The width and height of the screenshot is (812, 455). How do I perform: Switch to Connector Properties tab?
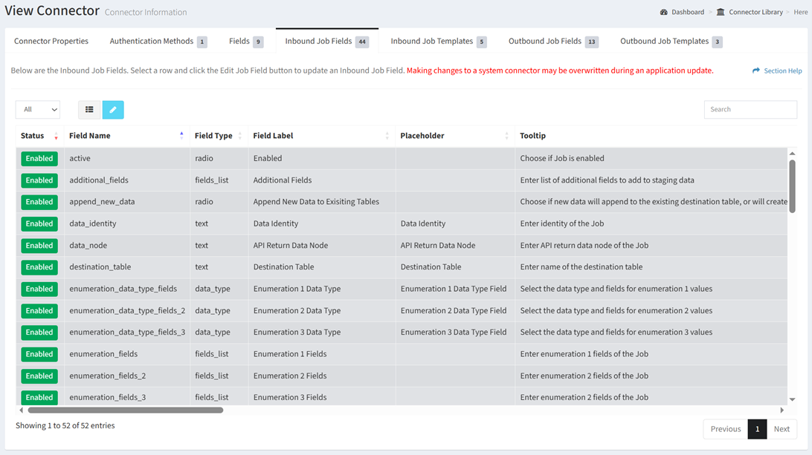point(51,42)
